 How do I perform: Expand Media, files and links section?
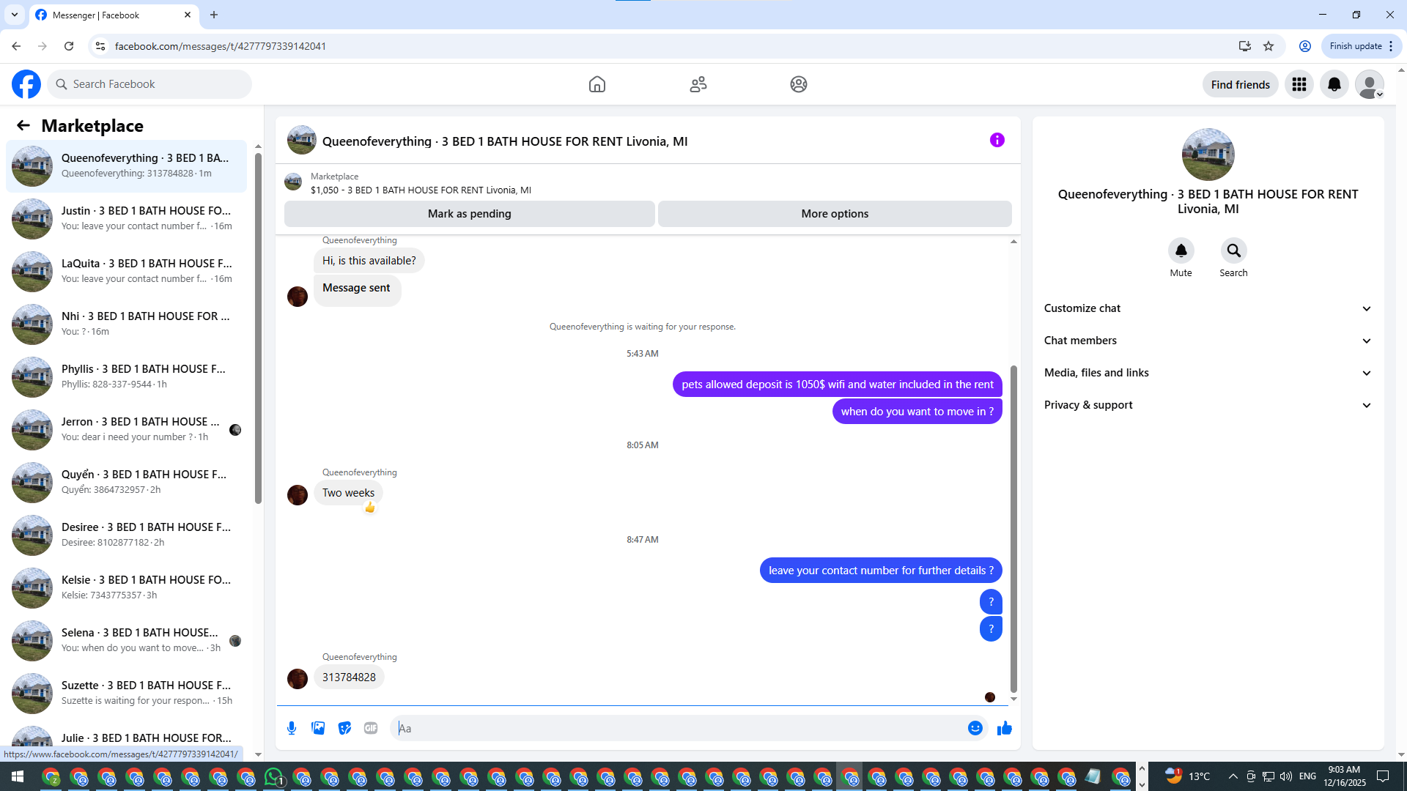tap(1208, 373)
